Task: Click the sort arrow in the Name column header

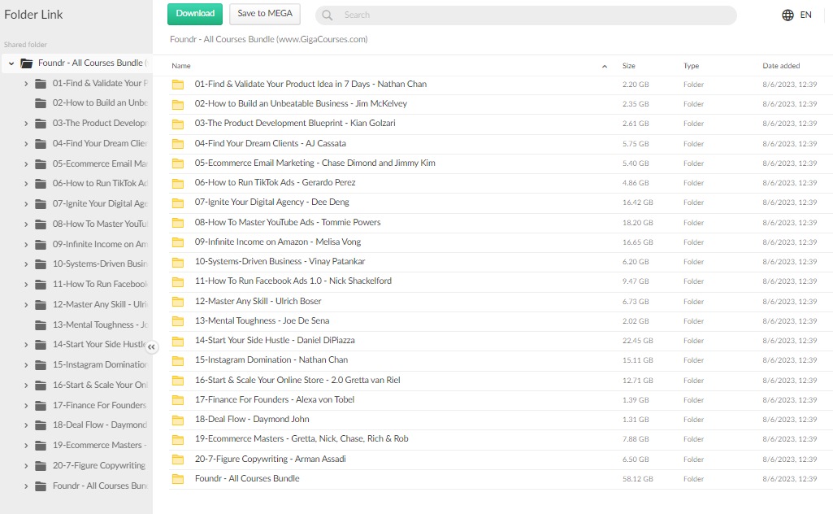Action: [x=604, y=66]
